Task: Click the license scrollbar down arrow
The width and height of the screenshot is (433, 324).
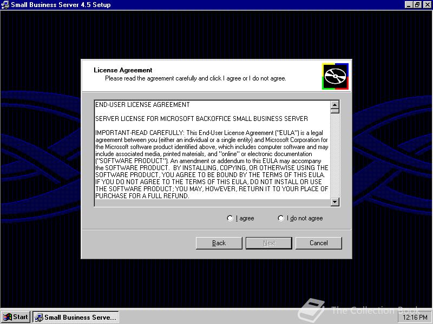Action: tap(334, 202)
